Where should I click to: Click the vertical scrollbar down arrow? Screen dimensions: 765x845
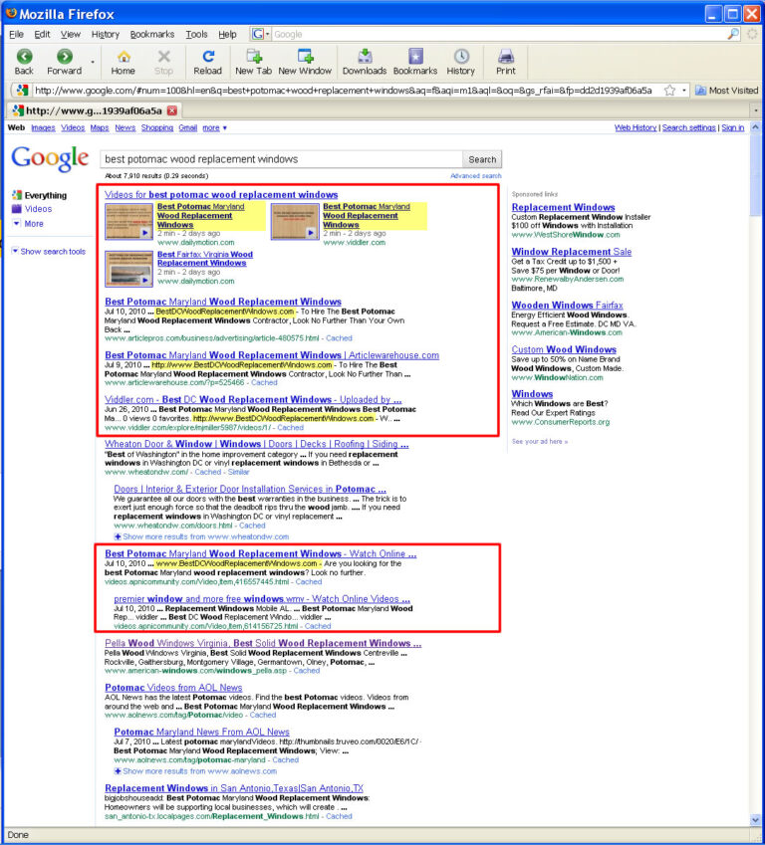755,820
